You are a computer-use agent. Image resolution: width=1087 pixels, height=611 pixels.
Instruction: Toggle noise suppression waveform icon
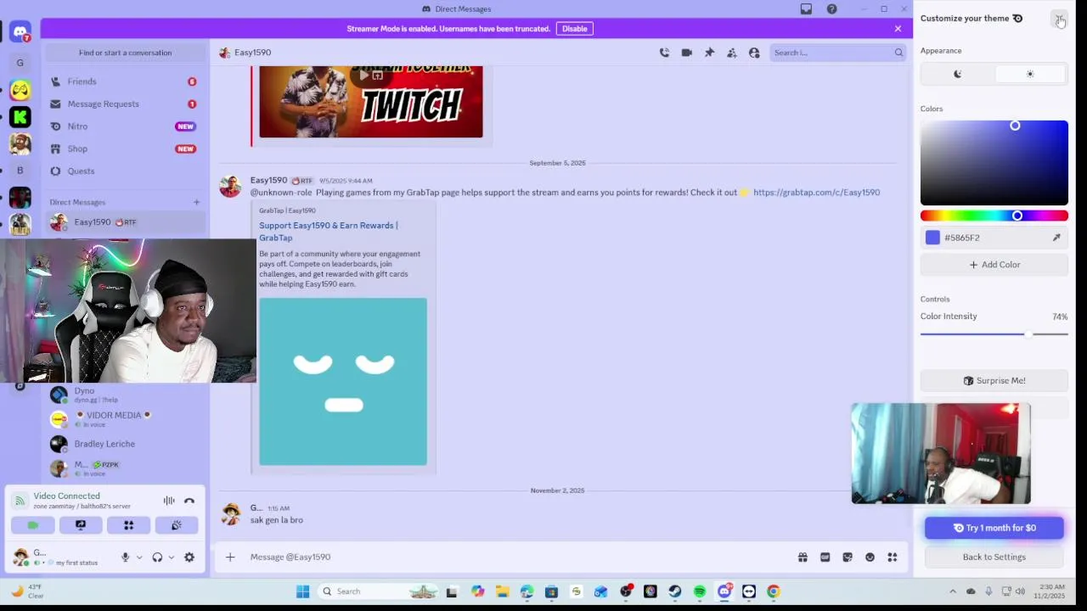[x=169, y=501]
